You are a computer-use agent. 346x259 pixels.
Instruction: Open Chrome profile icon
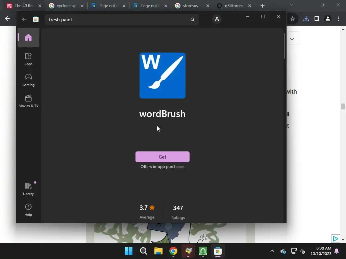pos(328,19)
